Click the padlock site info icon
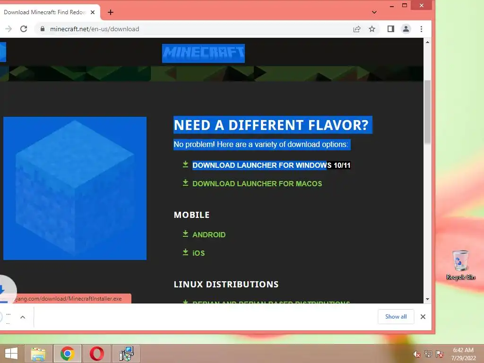The image size is (484, 363). 43,29
